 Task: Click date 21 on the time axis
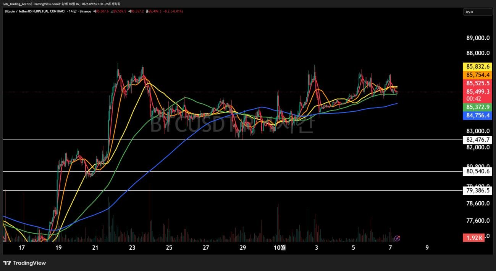(95, 248)
